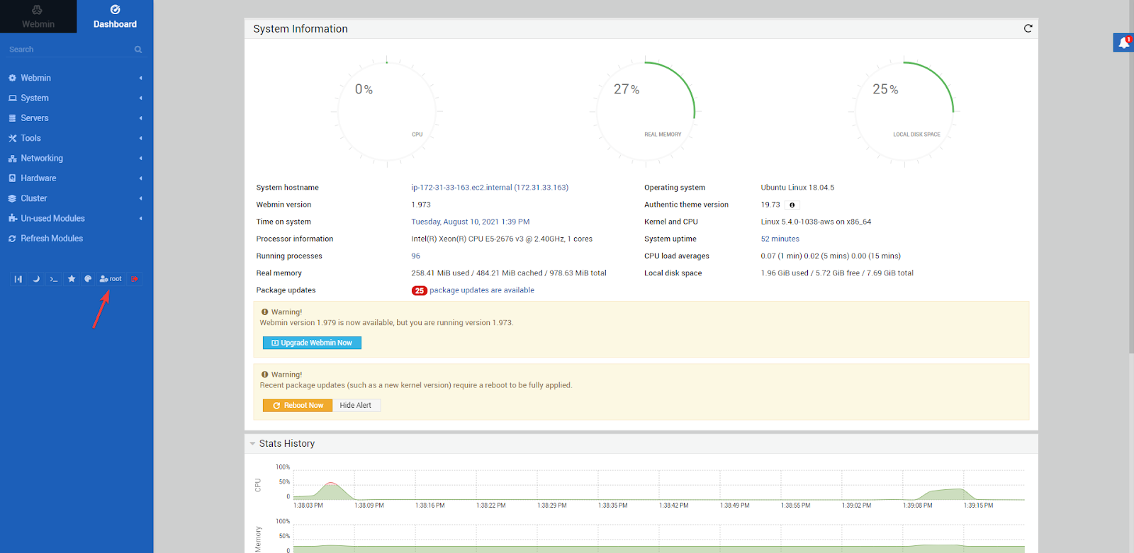Viewport: 1134px width, 553px height.
Task: Open the time on system link
Action: pyautogui.click(x=471, y=222)
